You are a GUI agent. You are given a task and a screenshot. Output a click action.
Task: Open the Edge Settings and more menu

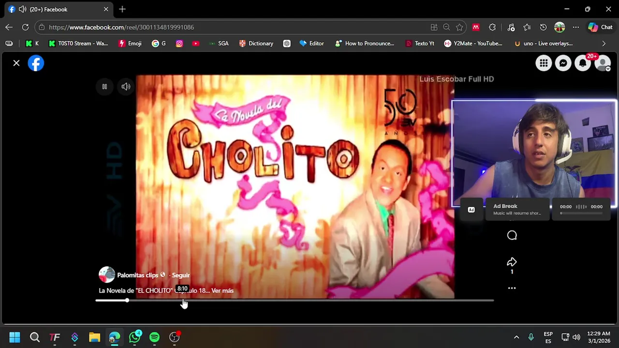[576, 27]
